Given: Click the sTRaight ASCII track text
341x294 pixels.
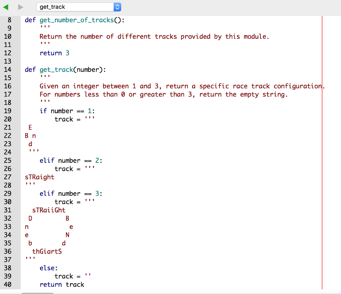Looking at the screenshot, I should point(39,177).
